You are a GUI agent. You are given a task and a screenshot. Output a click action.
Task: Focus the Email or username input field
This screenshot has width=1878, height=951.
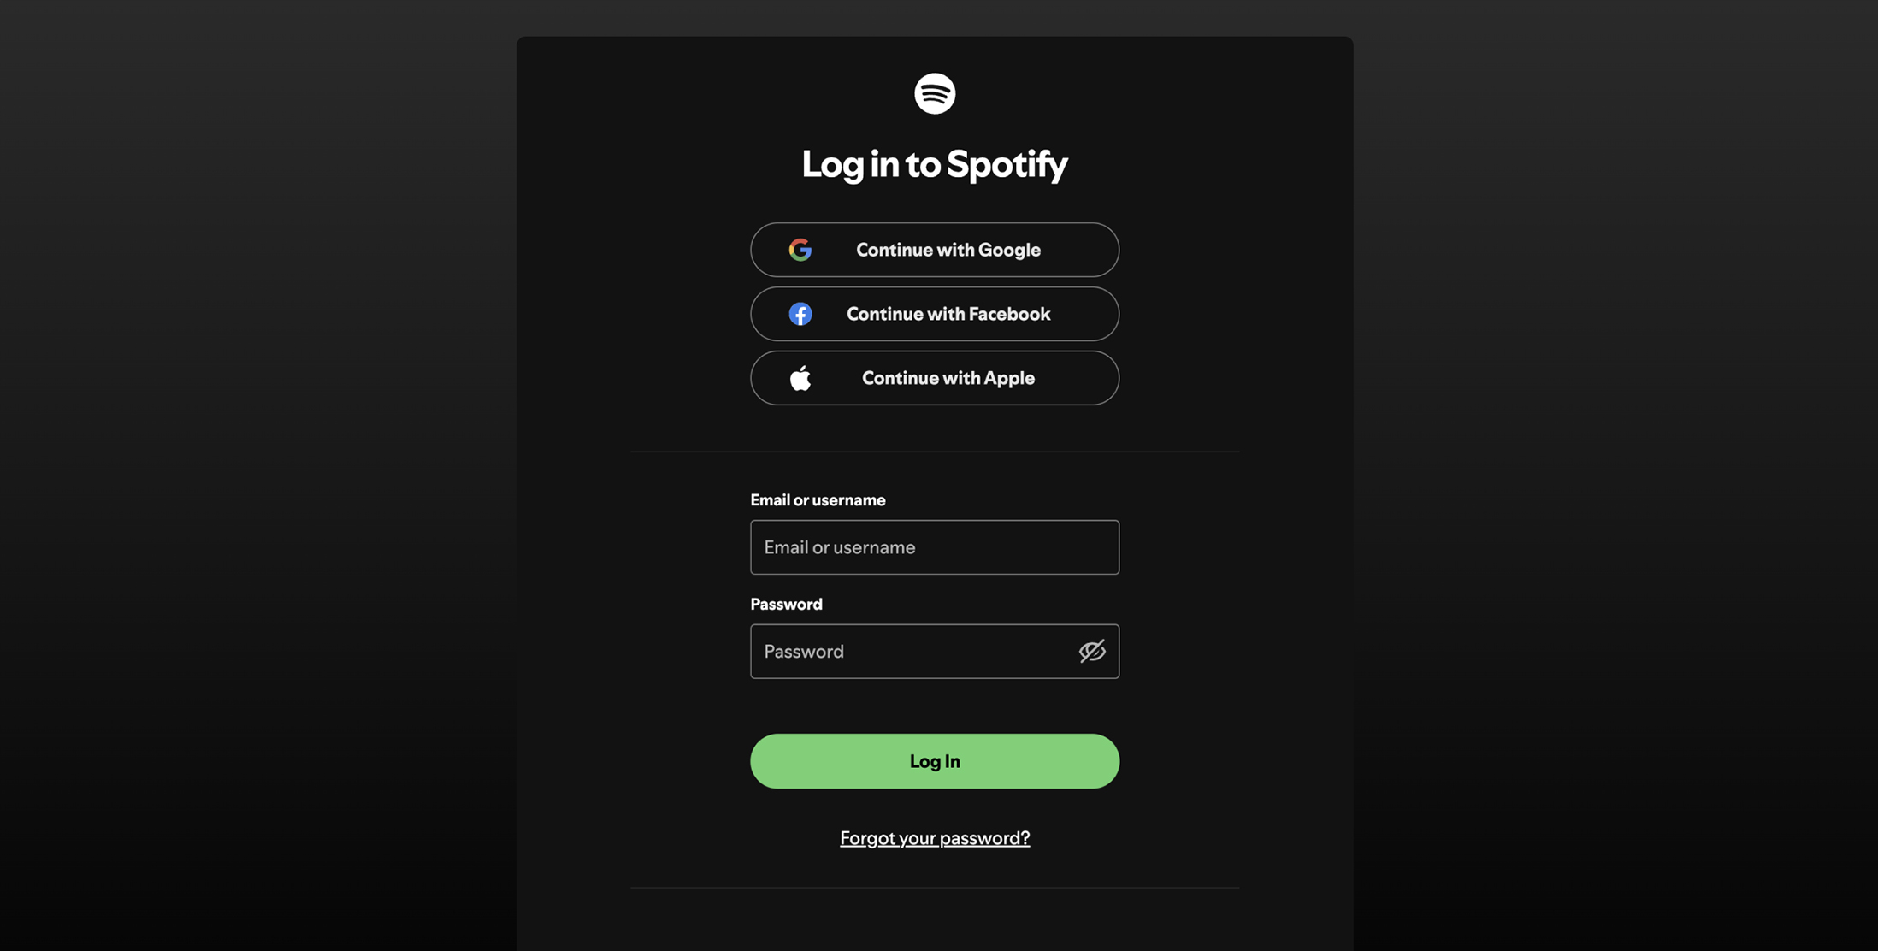935,547
